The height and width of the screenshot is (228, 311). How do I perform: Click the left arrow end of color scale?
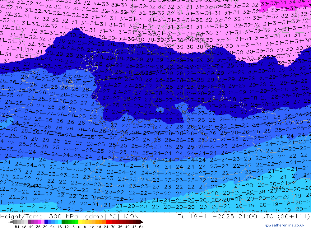tap(11, 222)
